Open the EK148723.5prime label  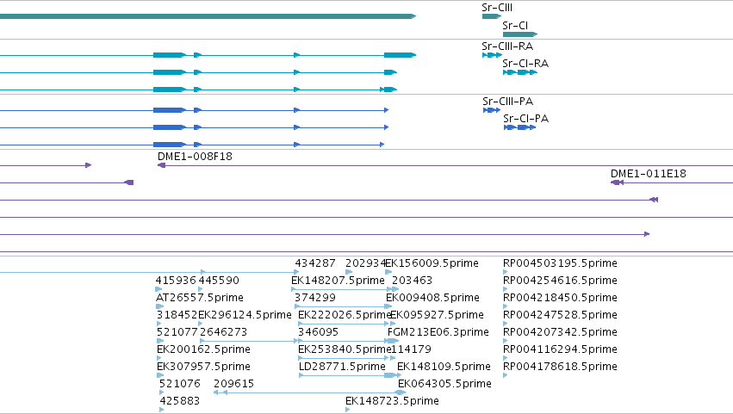tap(392, 401)
